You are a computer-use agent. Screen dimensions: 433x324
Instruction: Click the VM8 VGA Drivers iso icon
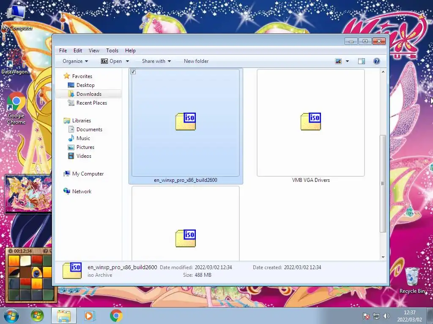[x=311, y=121]
